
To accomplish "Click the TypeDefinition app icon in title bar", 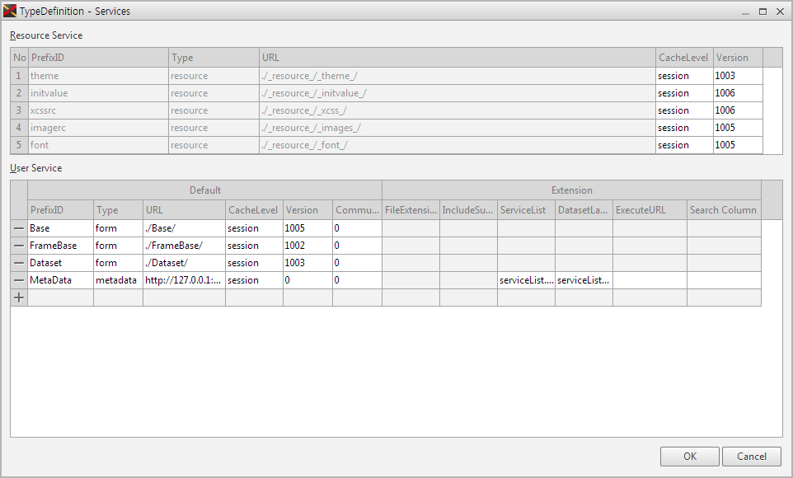I will tap(11, 12).
